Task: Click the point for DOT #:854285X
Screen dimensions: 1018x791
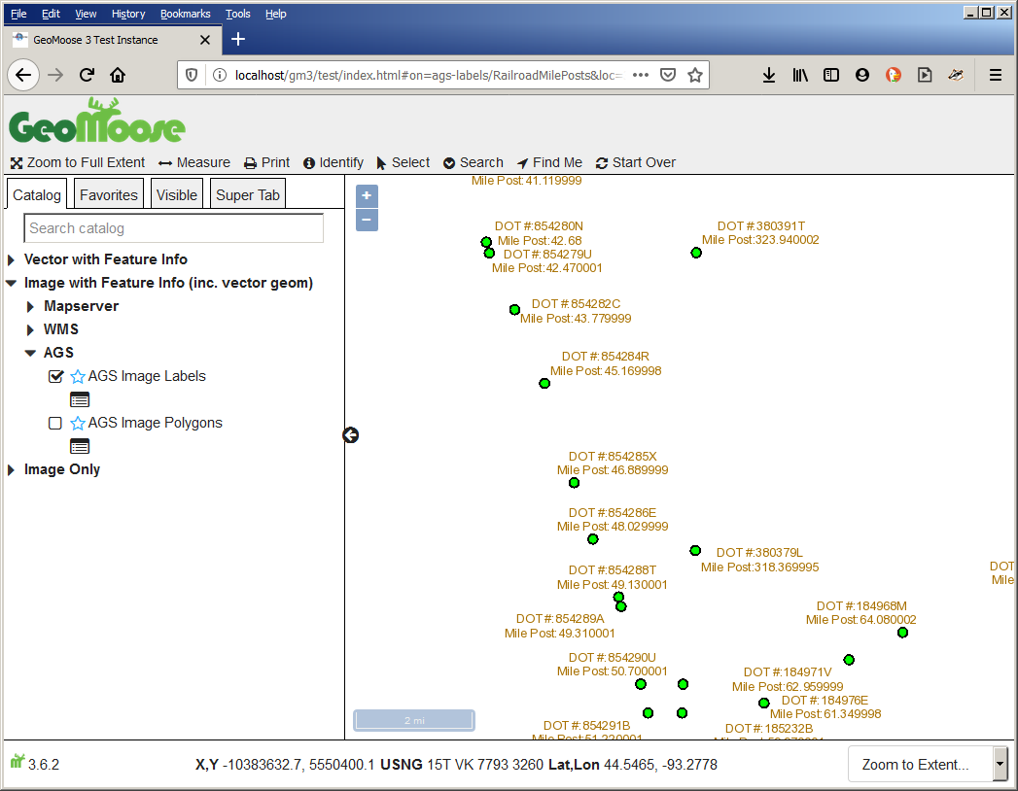Action: coord(574,483)
